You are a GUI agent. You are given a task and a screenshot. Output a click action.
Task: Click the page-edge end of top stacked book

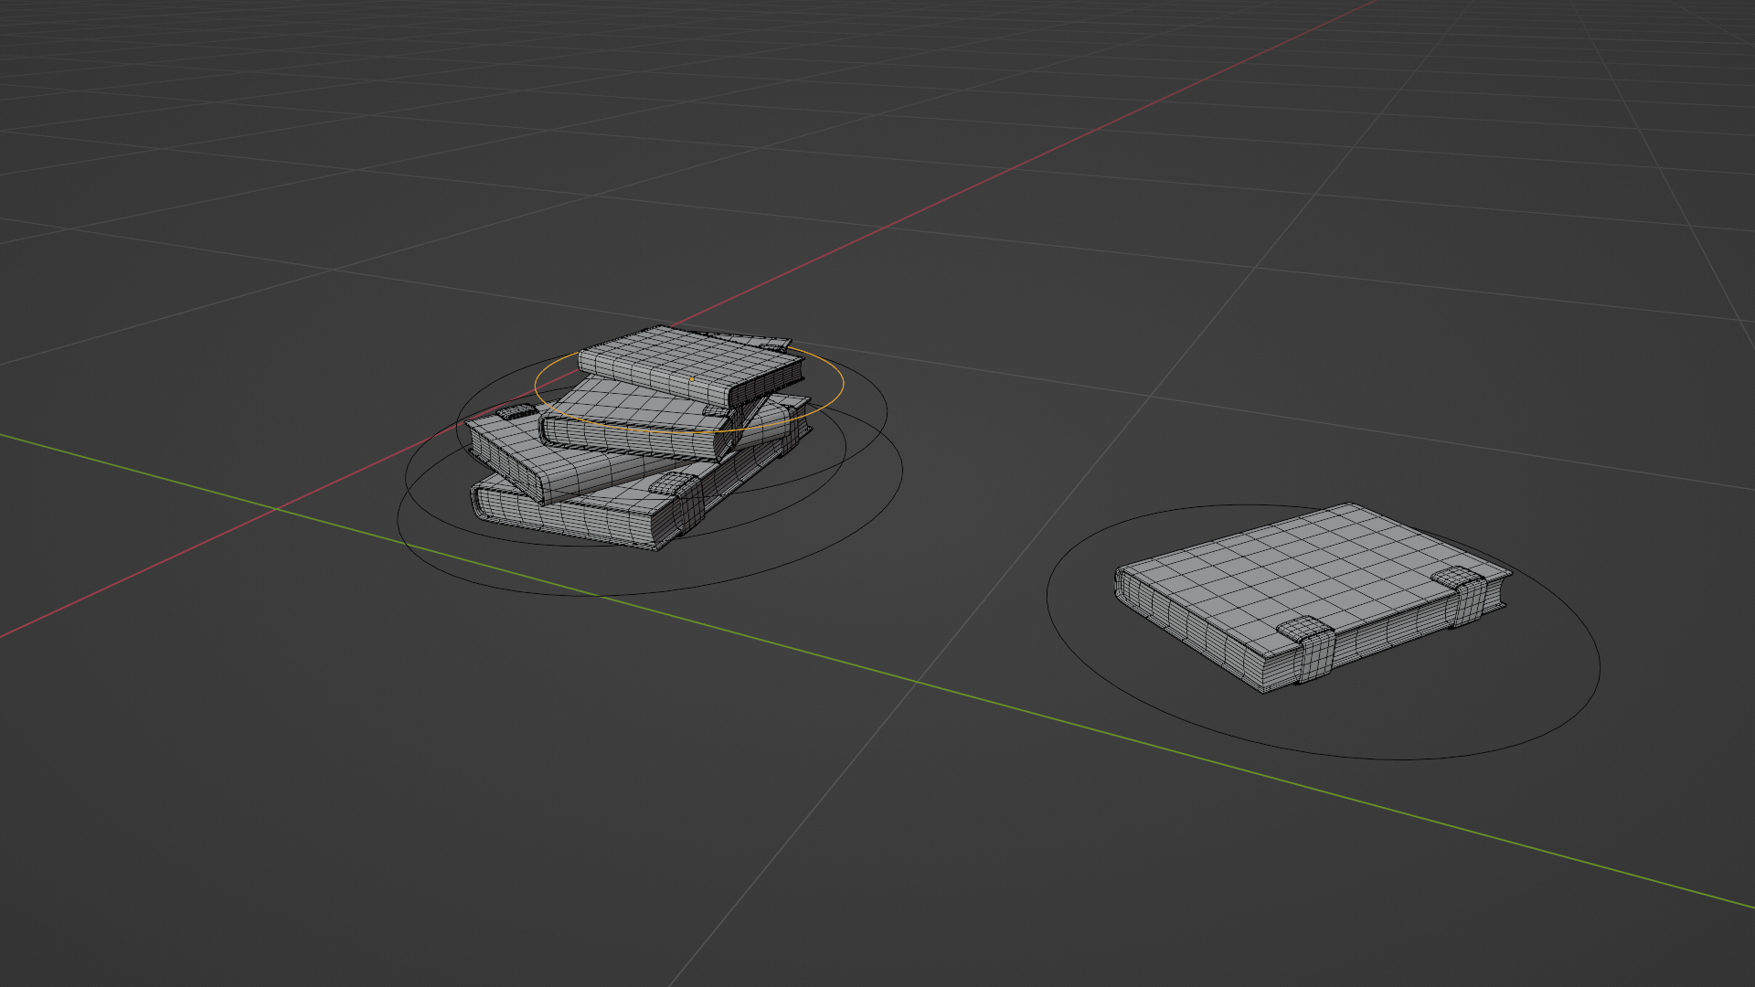click(768, 386)
